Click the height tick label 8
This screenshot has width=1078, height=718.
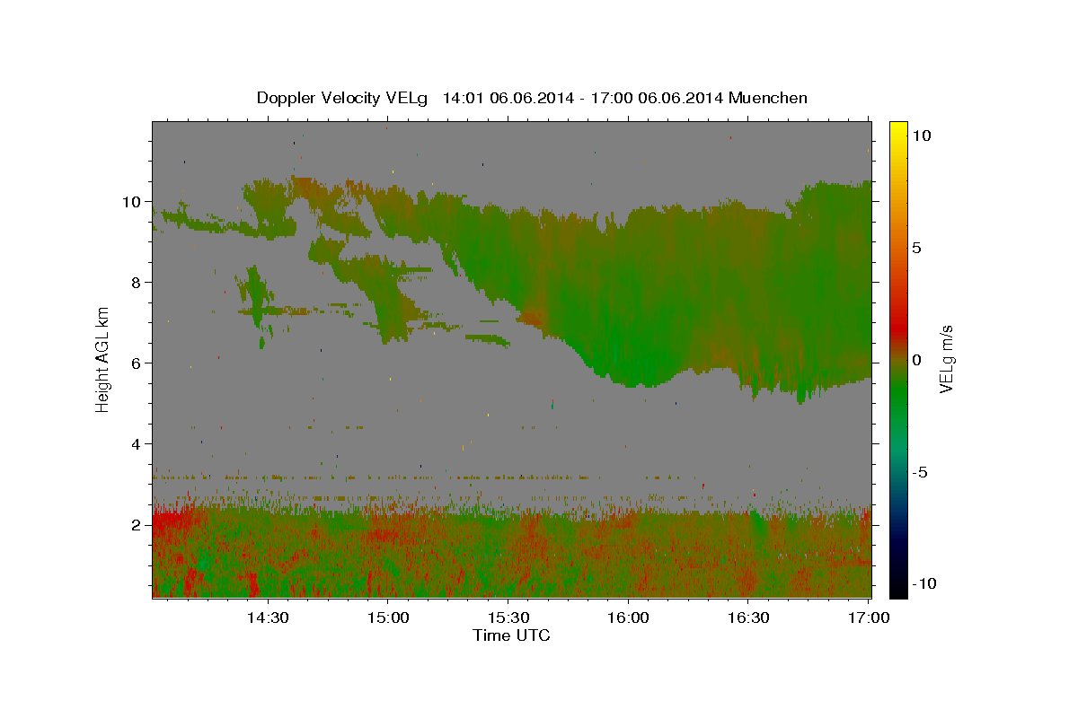pyautogui.click(x=137, y=283)
